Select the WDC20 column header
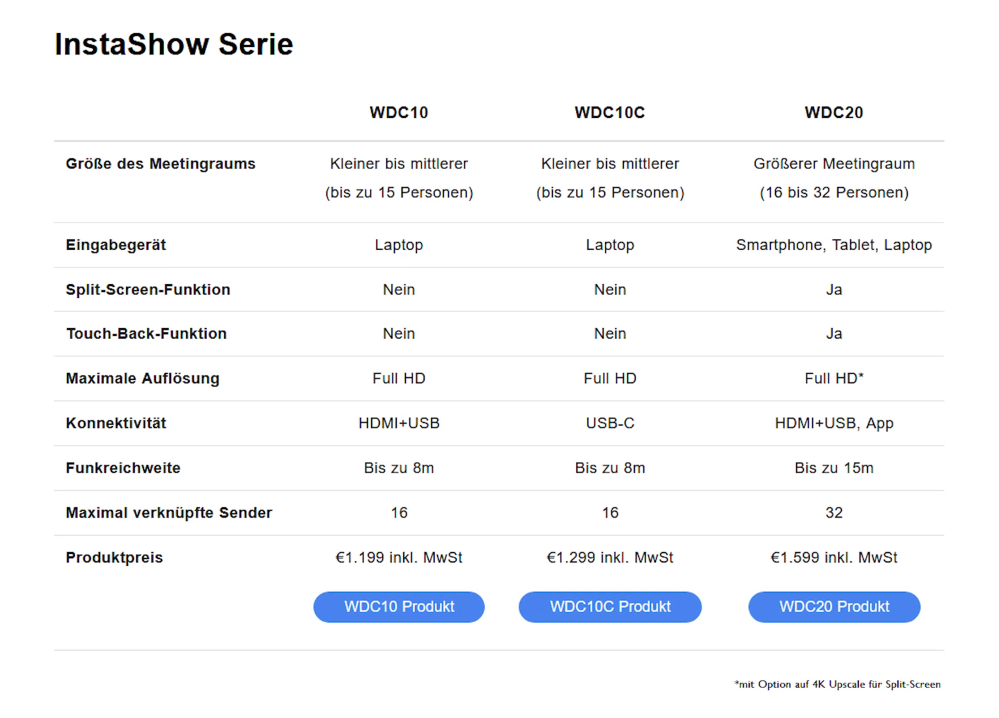This screenshot has height=718, width=999. click(x=833, y=112)
